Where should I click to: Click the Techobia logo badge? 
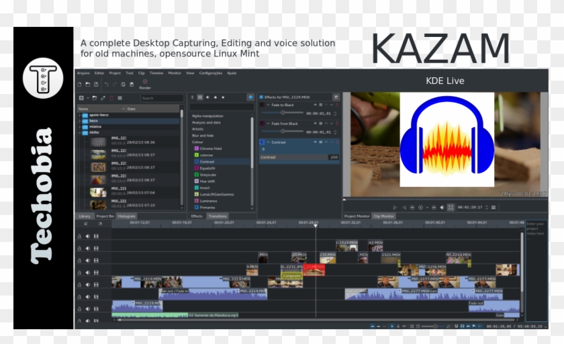click(43, 79)
